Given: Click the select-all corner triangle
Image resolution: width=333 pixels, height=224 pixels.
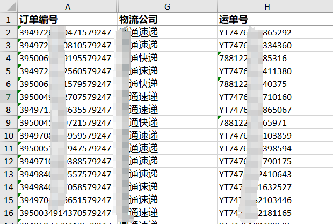Looking at the screenshot, I should (11, 6).
